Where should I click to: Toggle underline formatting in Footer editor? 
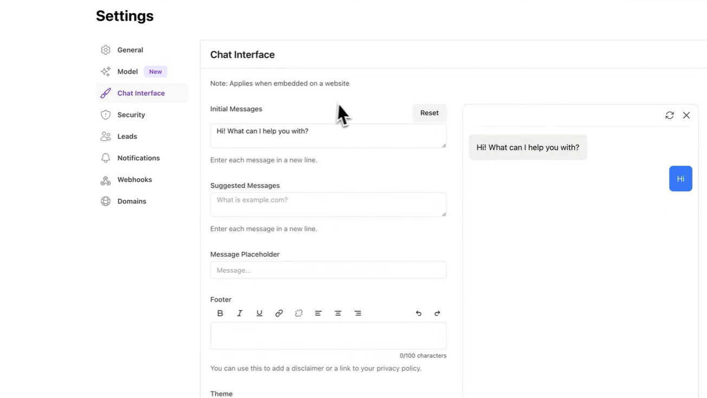pos(260,313)
